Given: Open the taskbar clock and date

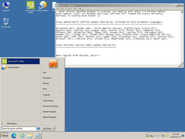Looking at the screenshot, I should tap(175, 136).
